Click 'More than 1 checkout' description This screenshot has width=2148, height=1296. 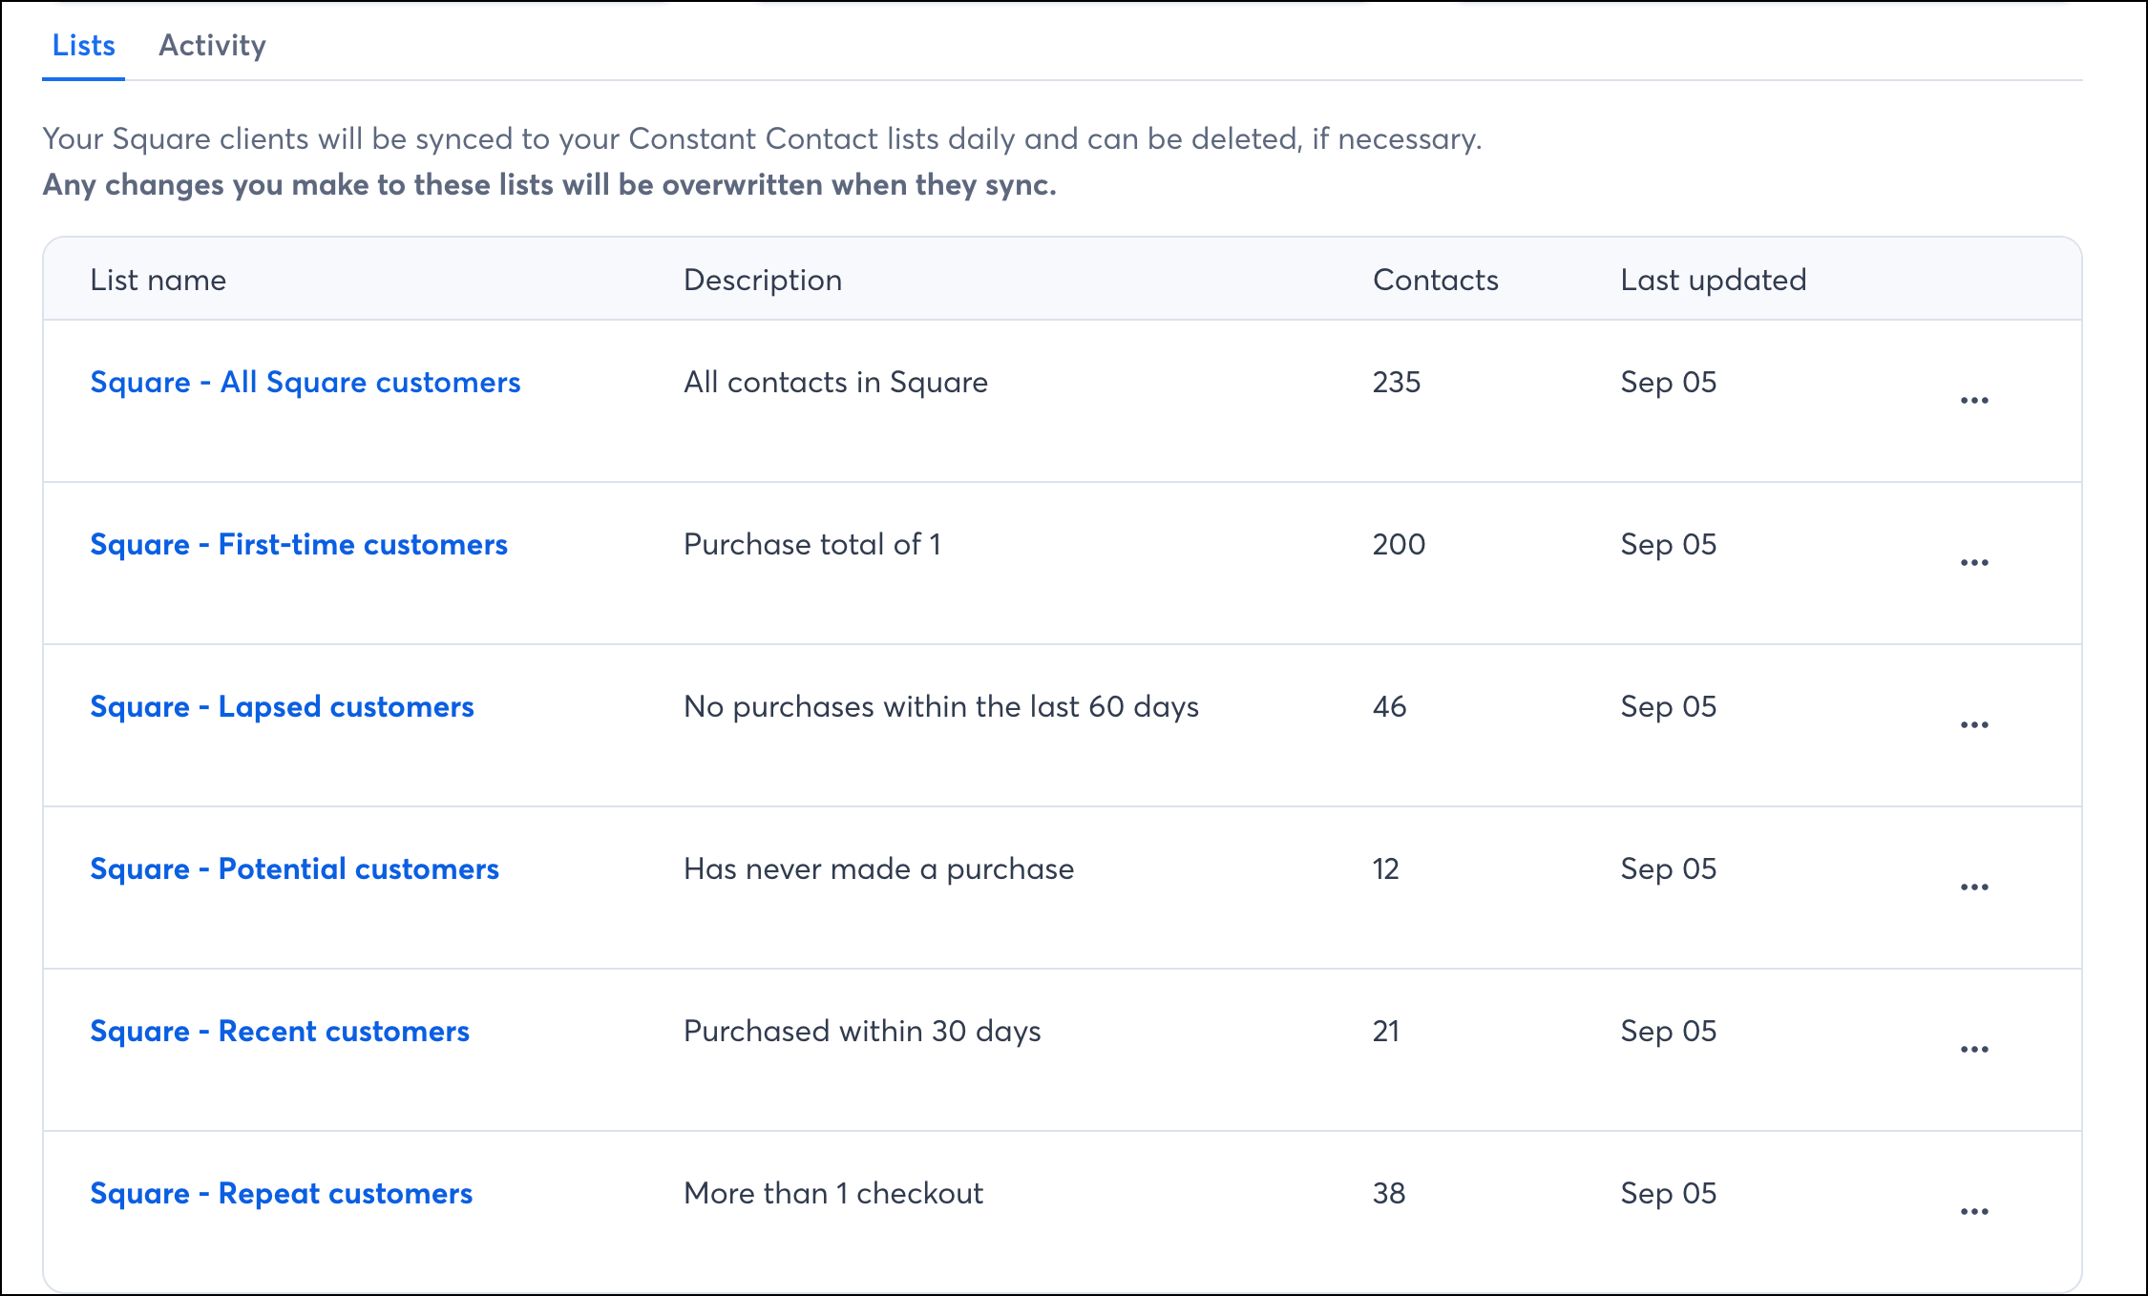coord(833,1193)
